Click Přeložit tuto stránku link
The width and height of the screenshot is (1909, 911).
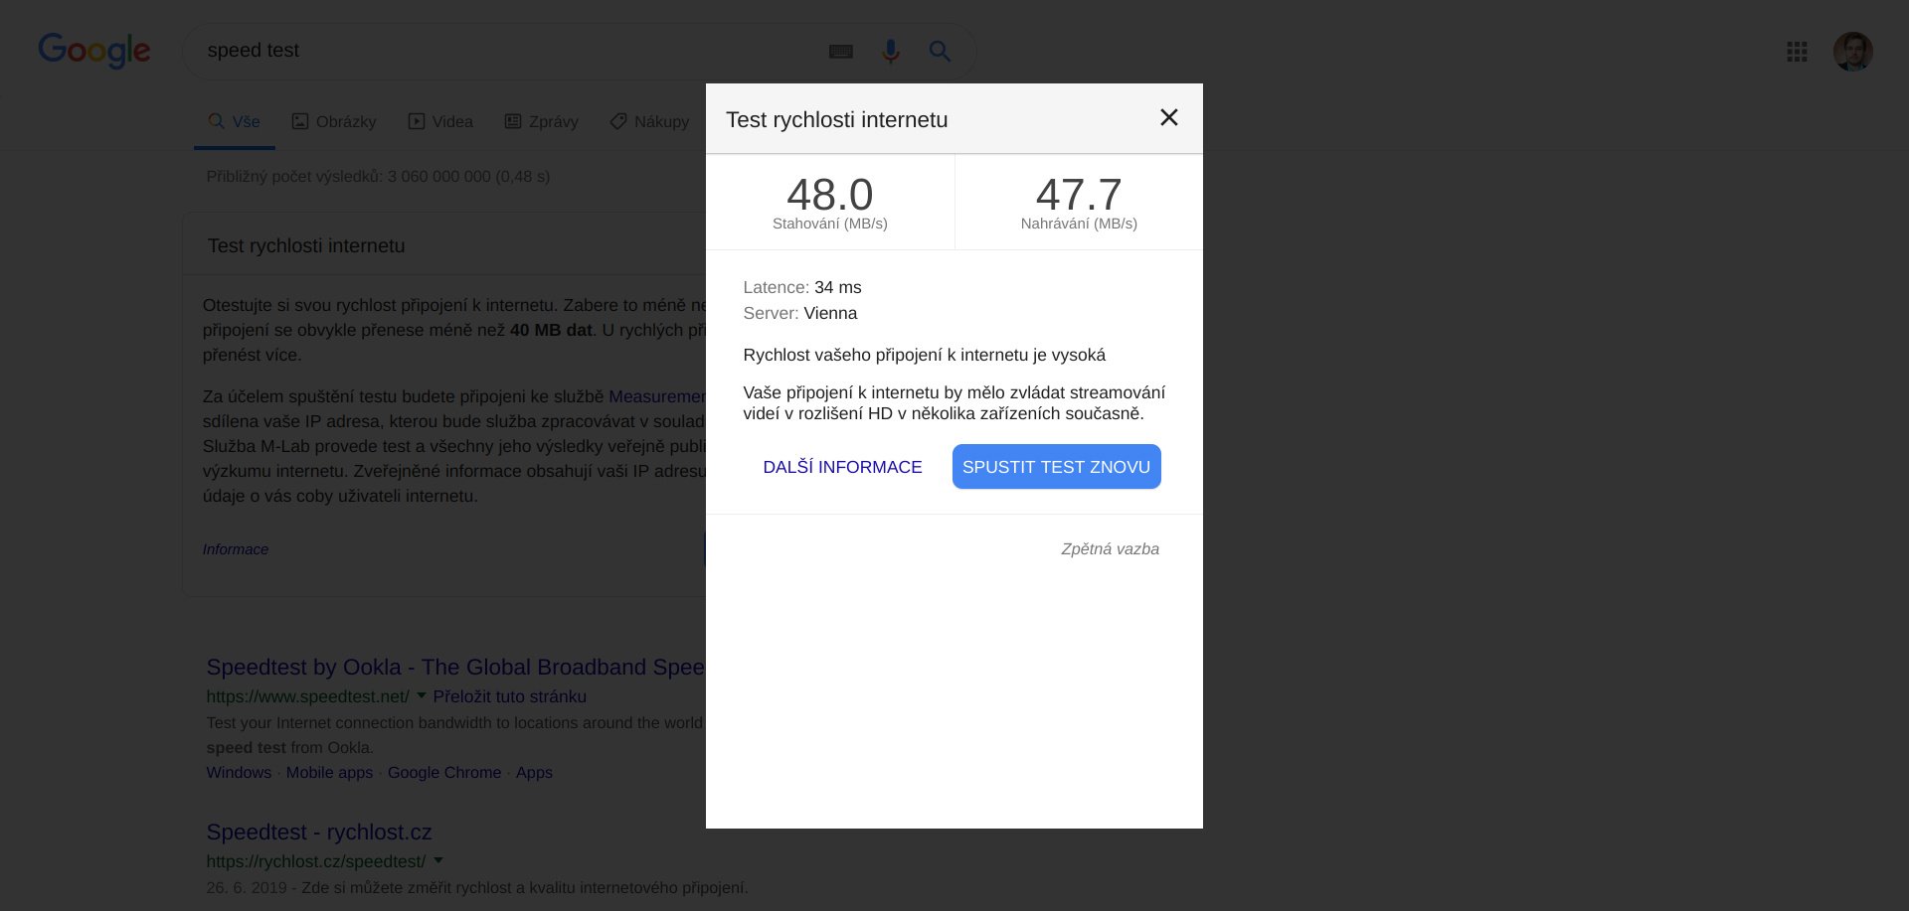click(x=510, y=696)
